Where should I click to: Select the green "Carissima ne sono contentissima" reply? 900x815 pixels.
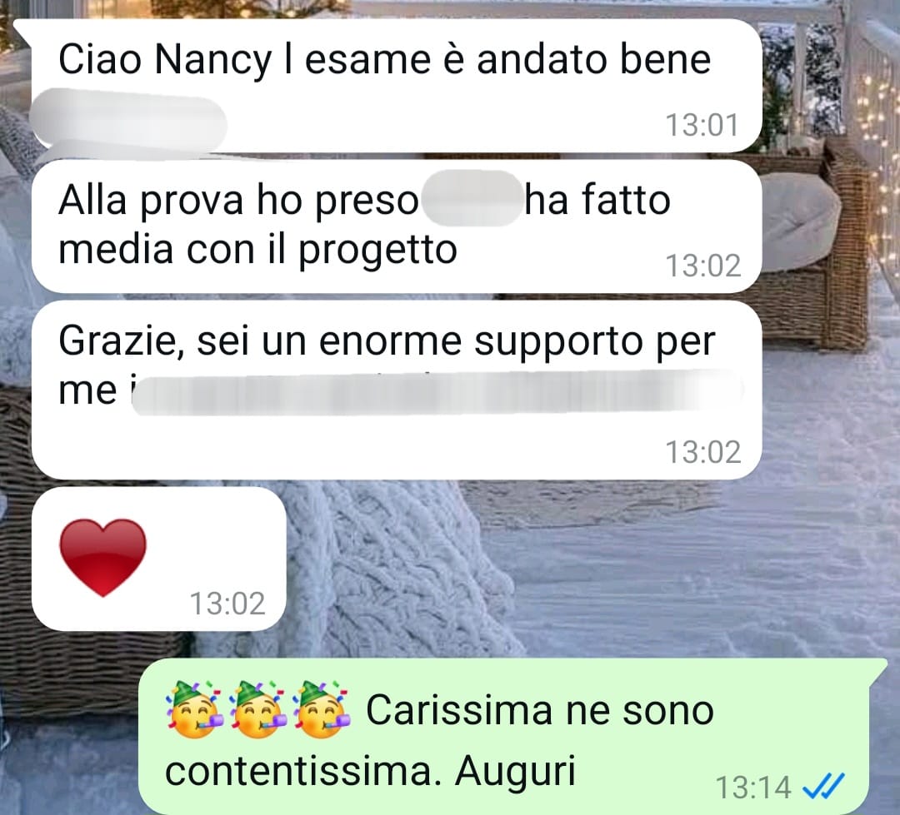click(x=512, y=737)
